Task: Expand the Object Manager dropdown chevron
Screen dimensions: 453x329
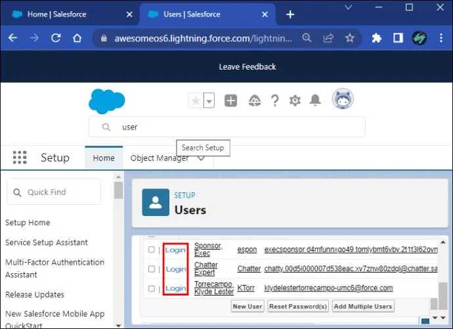Action: 201,158
